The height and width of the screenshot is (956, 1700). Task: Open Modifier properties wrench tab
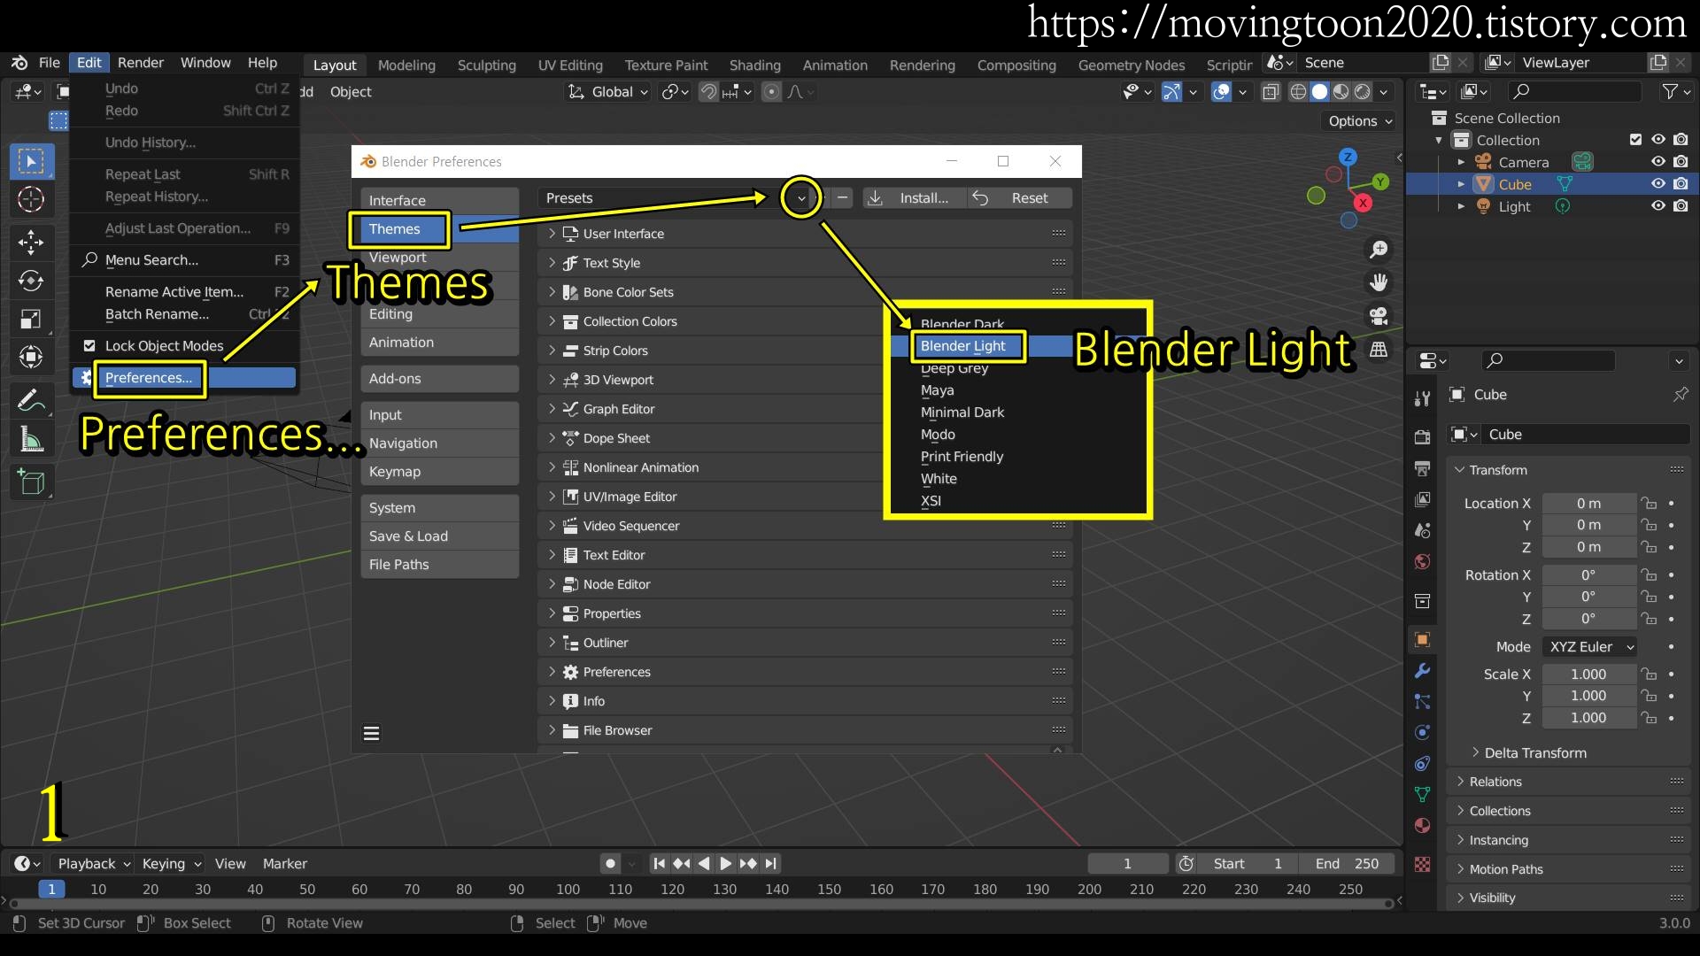coord(1422,671)
